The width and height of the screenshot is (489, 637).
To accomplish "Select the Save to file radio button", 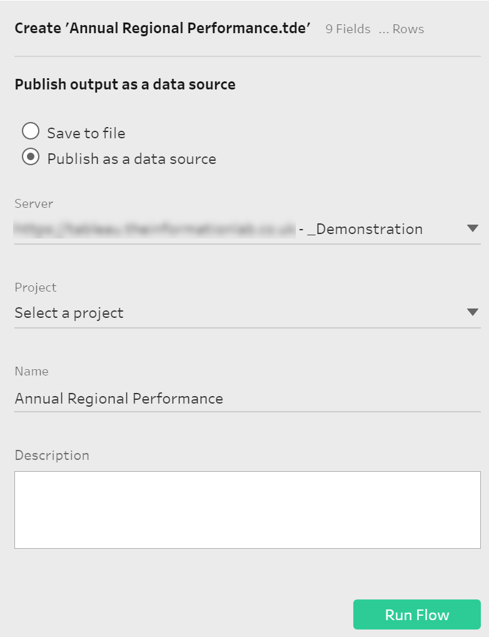I will coord(31,131).
